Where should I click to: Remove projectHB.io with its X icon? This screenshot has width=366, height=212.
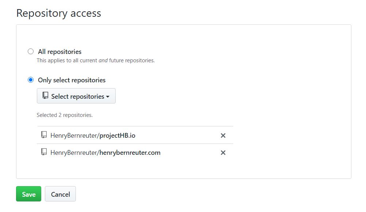[x=223, y=136]
